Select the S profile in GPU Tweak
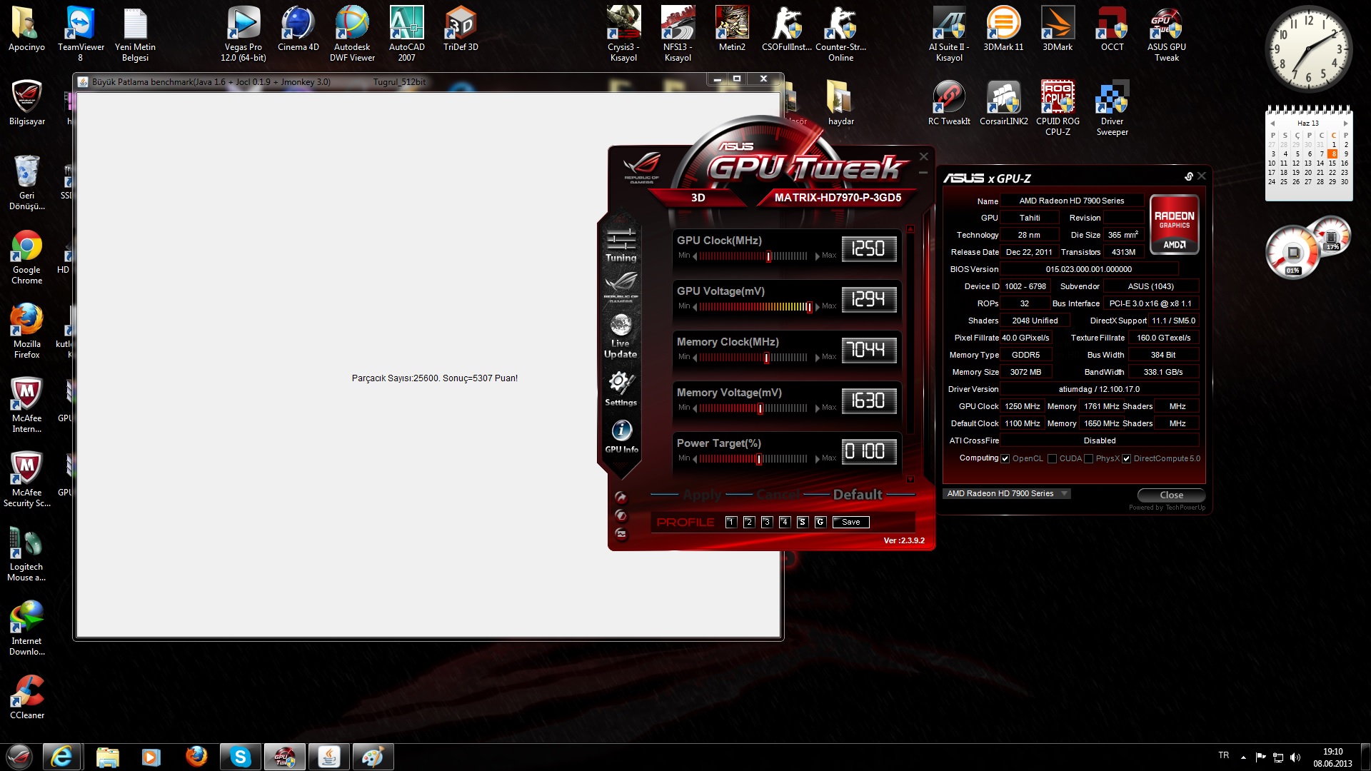This screenshot has width=1371, height=771. pos(802,522)
